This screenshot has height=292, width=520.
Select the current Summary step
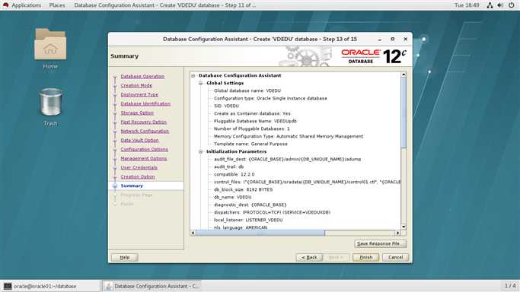pos(132,186)
